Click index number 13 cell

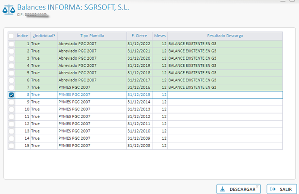click(23, 131)
